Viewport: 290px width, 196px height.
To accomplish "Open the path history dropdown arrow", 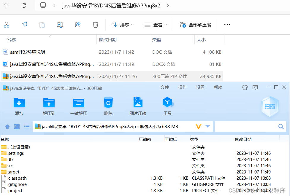I will 207,127.
